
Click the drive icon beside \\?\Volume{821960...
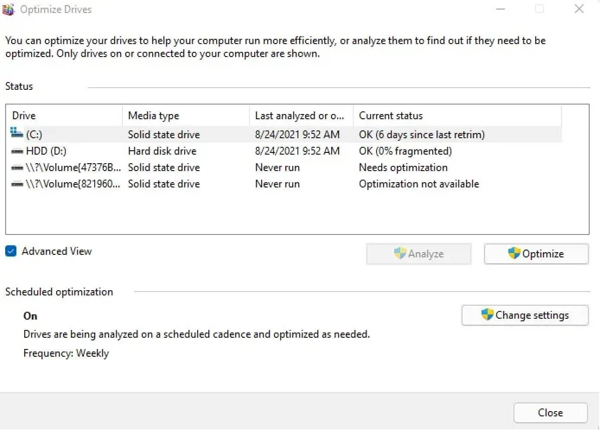point(16,184)
